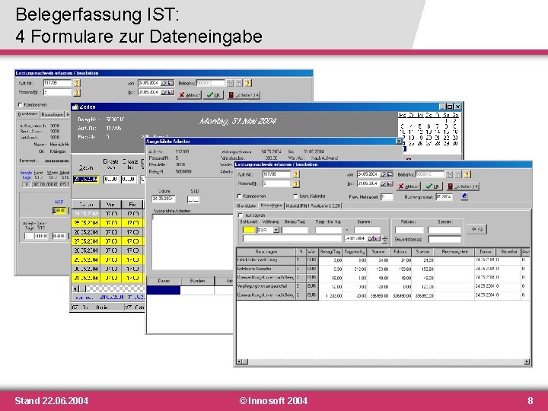Click STD field in Ausgeführte Arbeiten window
This screenshot has width=548, height=411.
(193, 199)
